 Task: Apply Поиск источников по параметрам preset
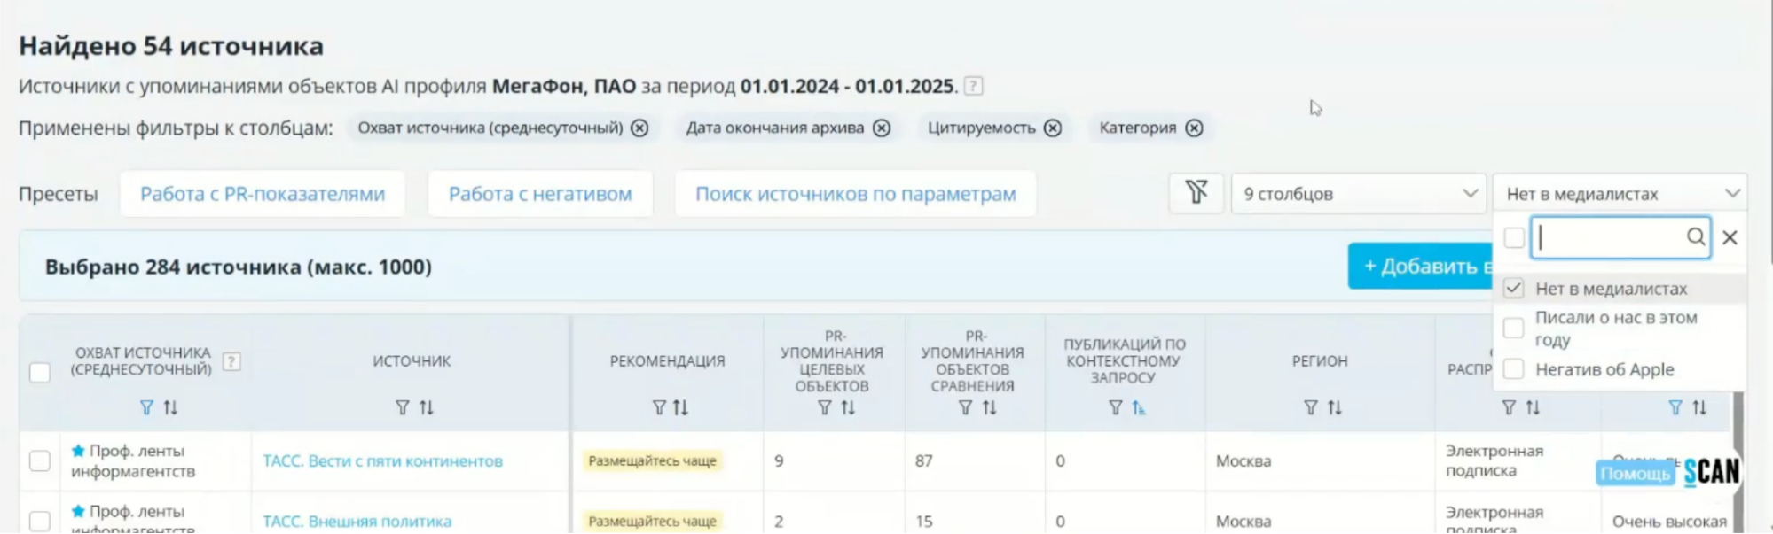coord(856,194)
